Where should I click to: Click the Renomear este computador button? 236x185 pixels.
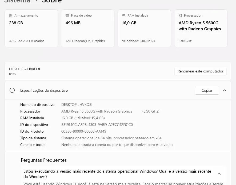(x=200, y=71)
